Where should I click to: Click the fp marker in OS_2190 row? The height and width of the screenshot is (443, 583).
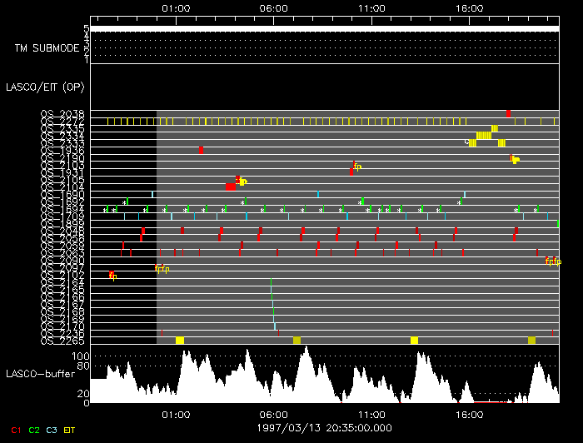tap(516, 159)
